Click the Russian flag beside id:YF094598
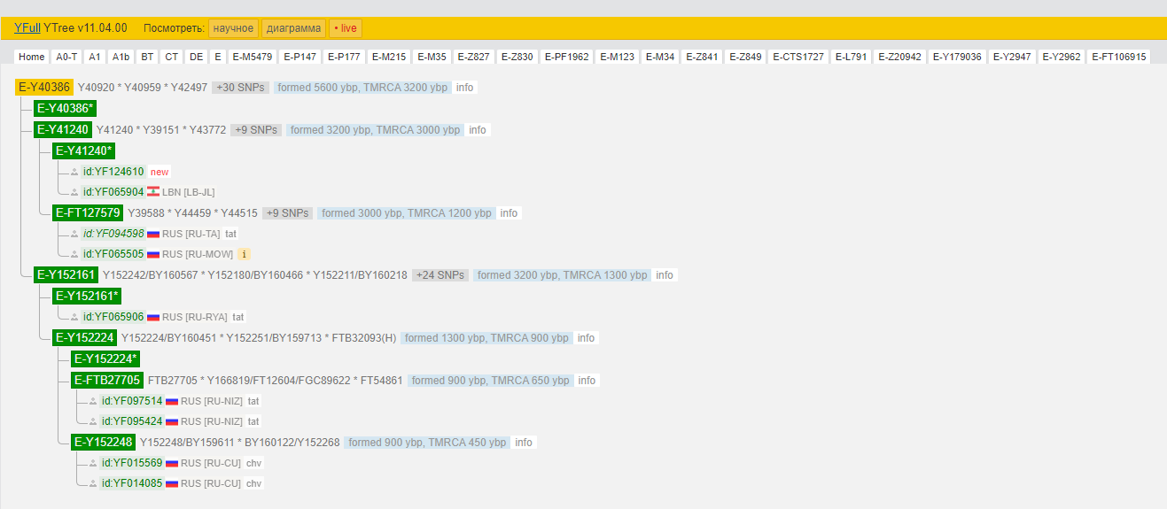Screen dimensions: 1167x509 click(x=153, y=234)
